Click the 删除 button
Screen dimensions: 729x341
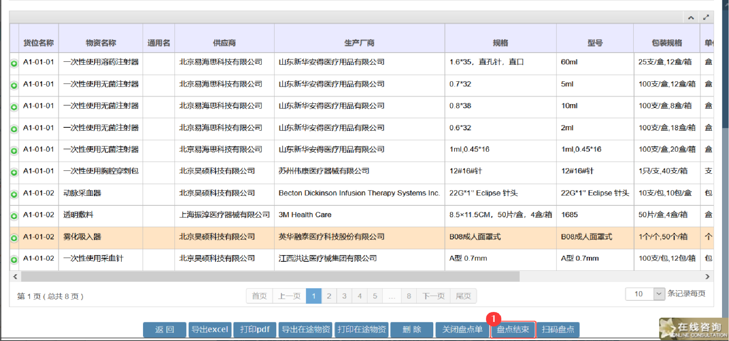coord(412,330)
